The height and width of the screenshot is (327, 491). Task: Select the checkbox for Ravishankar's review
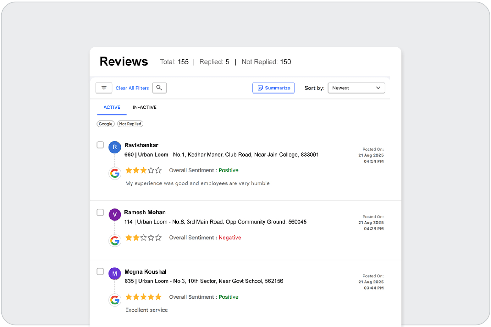click(100, 145)
